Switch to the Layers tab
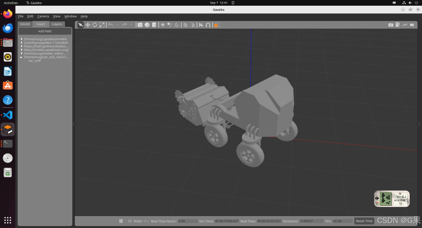Screen dimensions: 422x228 coord(57,24)
